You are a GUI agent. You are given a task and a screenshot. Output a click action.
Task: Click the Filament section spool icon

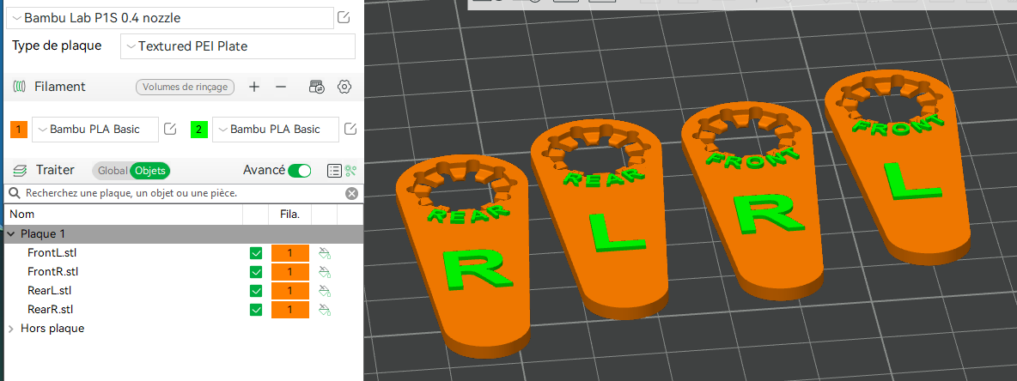coord(20,86)
